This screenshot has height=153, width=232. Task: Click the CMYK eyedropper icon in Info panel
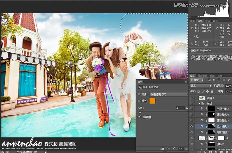coord(217,28)
